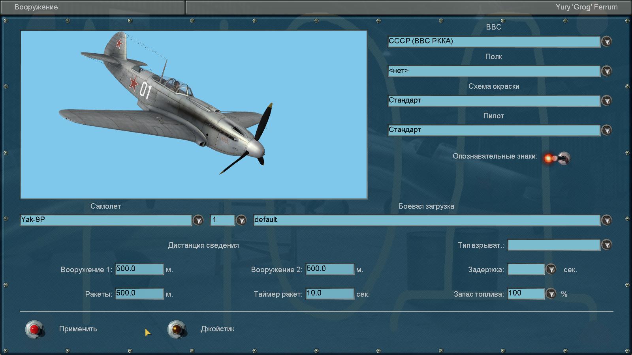Click the Yak-9P aircraft preview image
This screenshot has height=355, width=632.
[194, 114]
